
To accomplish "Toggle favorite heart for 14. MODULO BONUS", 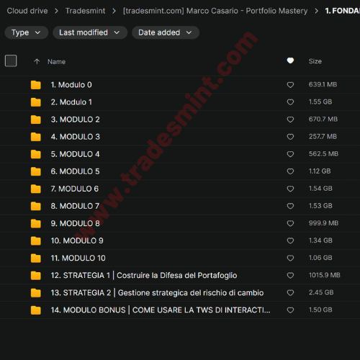I will (x=290, y=310).
